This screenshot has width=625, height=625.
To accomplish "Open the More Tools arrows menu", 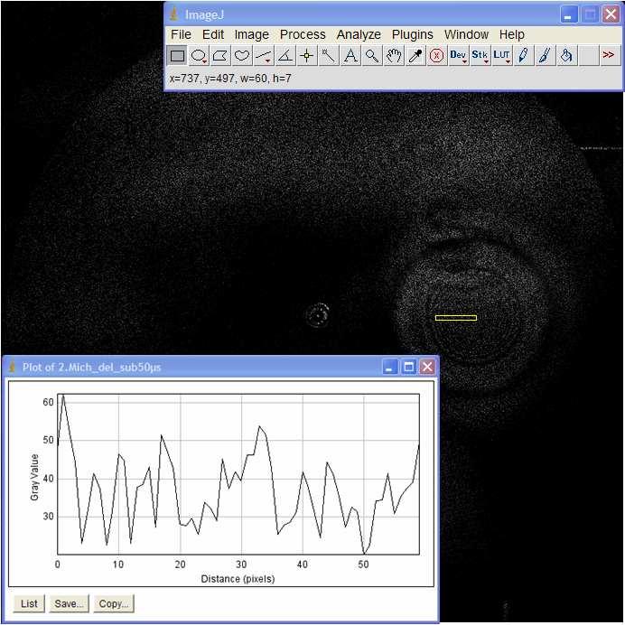I will tap(610, 56).
